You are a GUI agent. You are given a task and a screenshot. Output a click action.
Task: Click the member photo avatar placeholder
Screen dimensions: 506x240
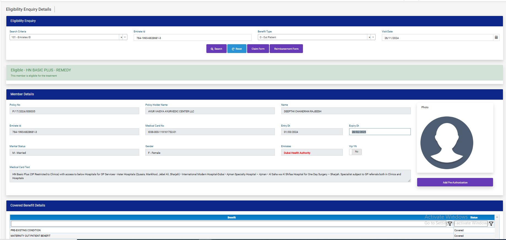pyautogui.click(x=447, y=143)
